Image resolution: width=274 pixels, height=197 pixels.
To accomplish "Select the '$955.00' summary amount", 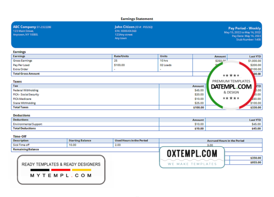I will pyautogui.click(x=256, y=162).
